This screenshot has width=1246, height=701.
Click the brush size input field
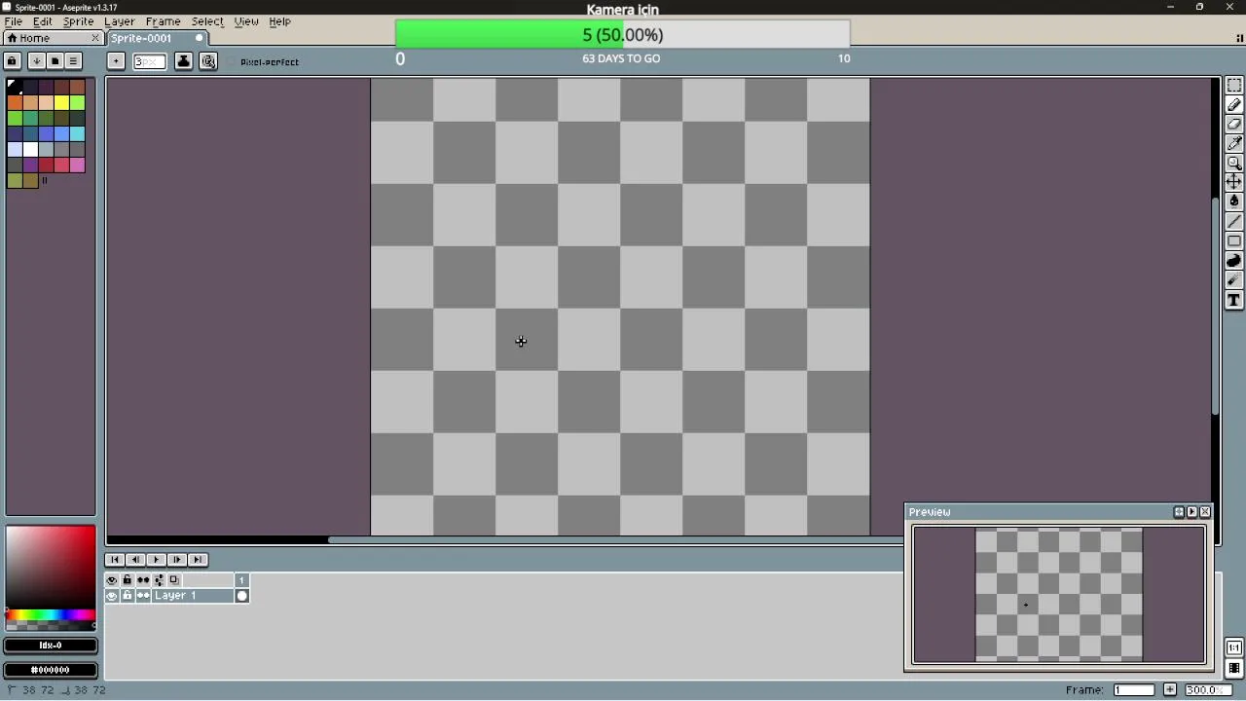point(150,61)
